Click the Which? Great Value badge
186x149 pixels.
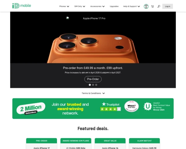pos(131,106)
